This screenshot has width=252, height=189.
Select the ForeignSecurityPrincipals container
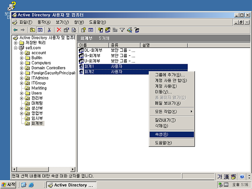53,73
